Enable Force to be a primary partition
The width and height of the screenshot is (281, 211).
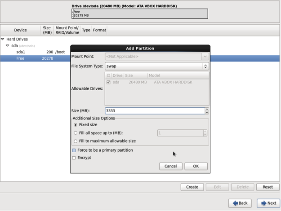pyautogui.click(x=74, y=150)
